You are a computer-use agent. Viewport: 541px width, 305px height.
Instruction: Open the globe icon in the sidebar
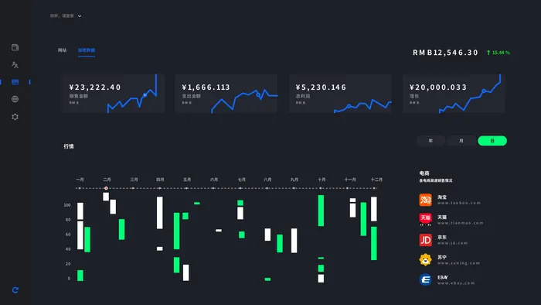[15, 99]
